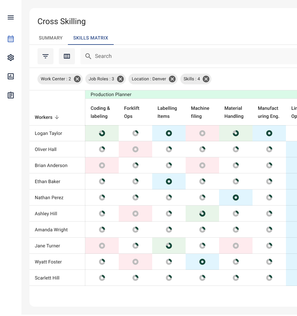Open the schedule calendar section in the sidebar
Viewport: 297px width, 316px height.
pyautogui.click(x=11, y=39)
